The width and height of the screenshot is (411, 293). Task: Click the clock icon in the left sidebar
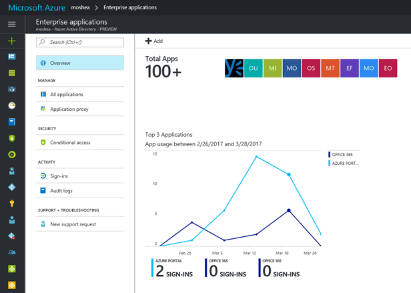pos(11,105)
